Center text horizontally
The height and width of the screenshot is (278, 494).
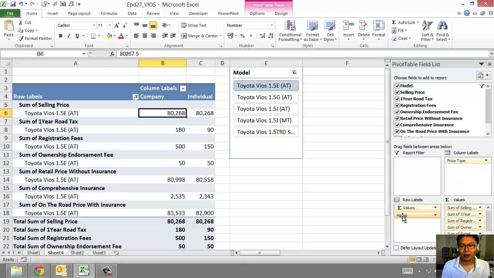point(145,36)
